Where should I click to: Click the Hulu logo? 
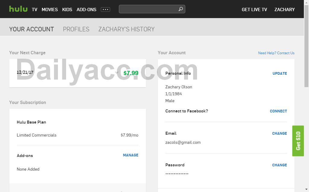point(18,9)
